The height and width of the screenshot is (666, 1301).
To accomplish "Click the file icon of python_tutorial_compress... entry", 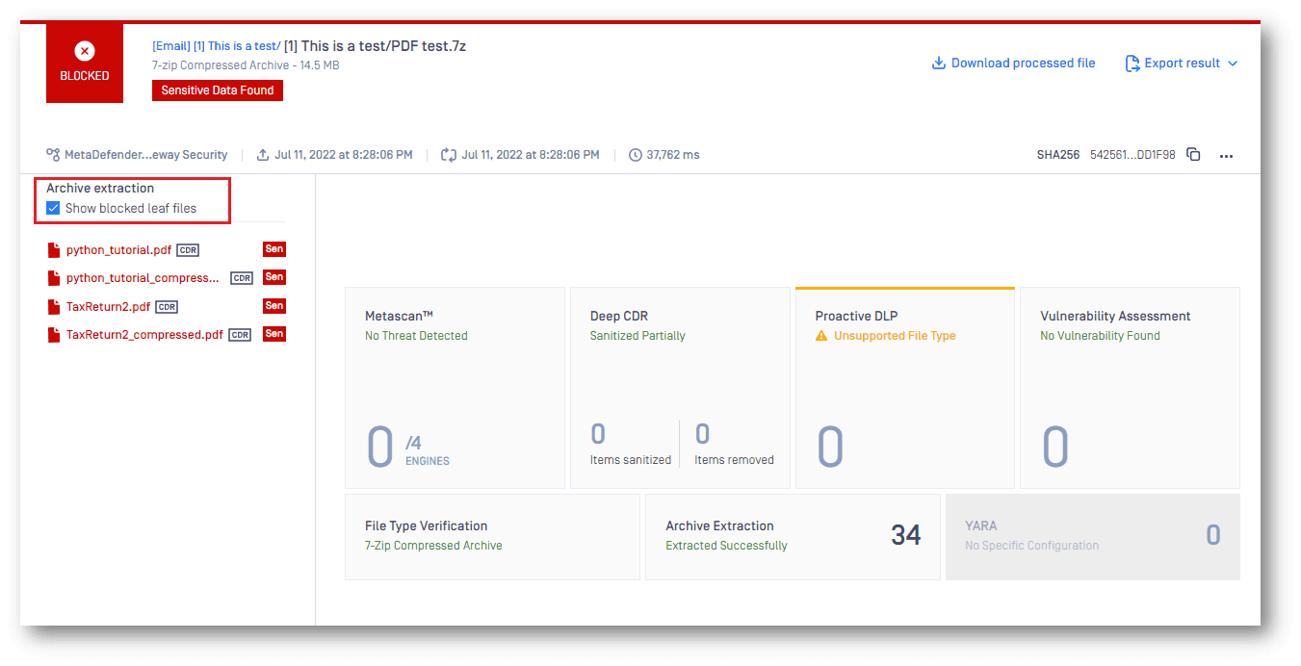I will (x=54, y=278).
